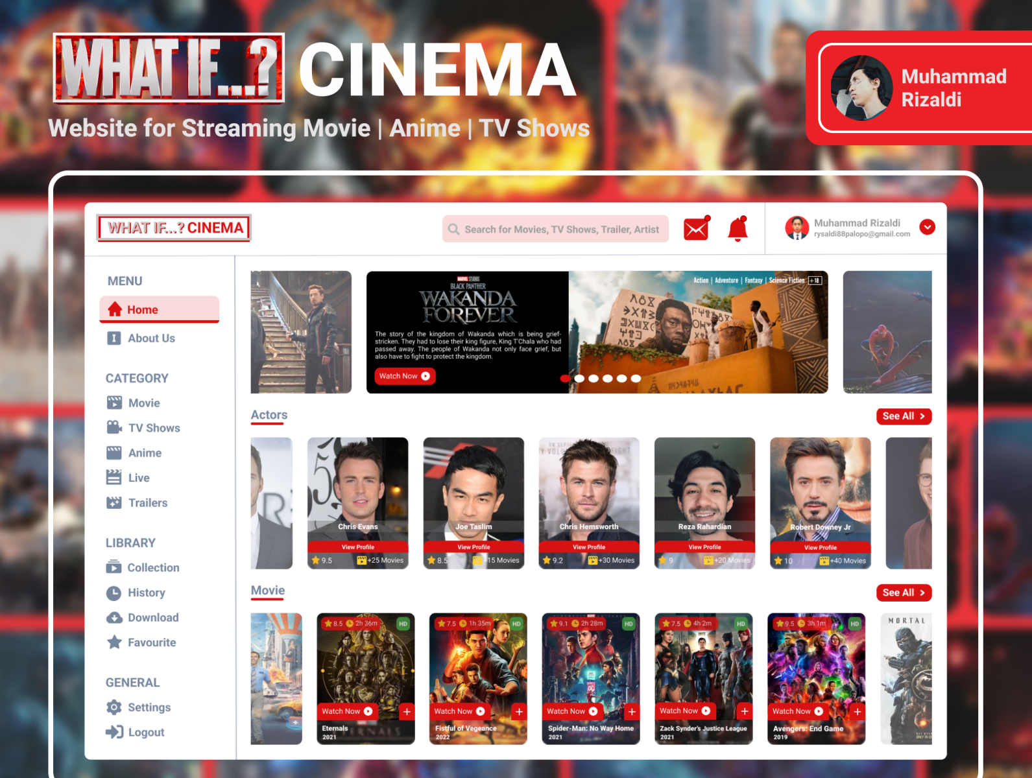Click Watch Now on Zack Snyder's Justice League
The image size is (1032, 778).
click(x=686, y=711)
